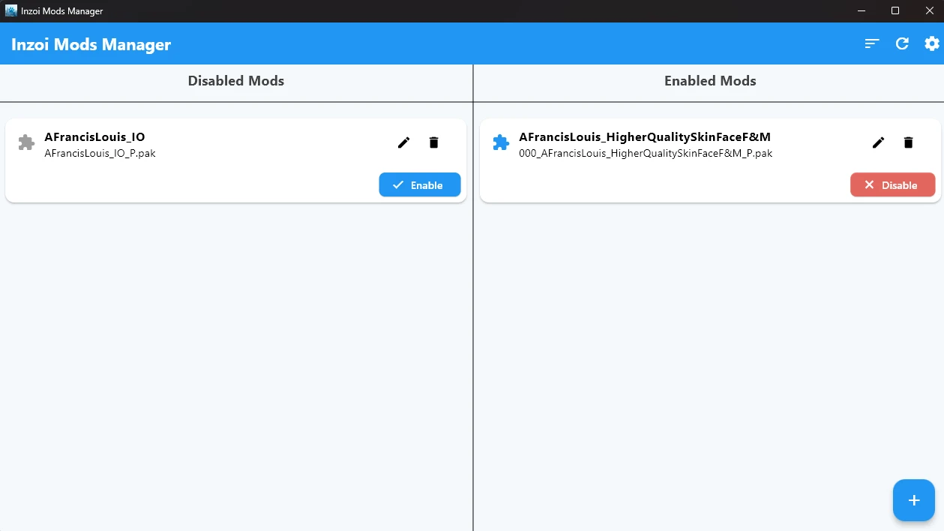Enable the AFrancisLouis_IO mod
Image resolution: width=944 pixels, height=531 pixels.
419,185
